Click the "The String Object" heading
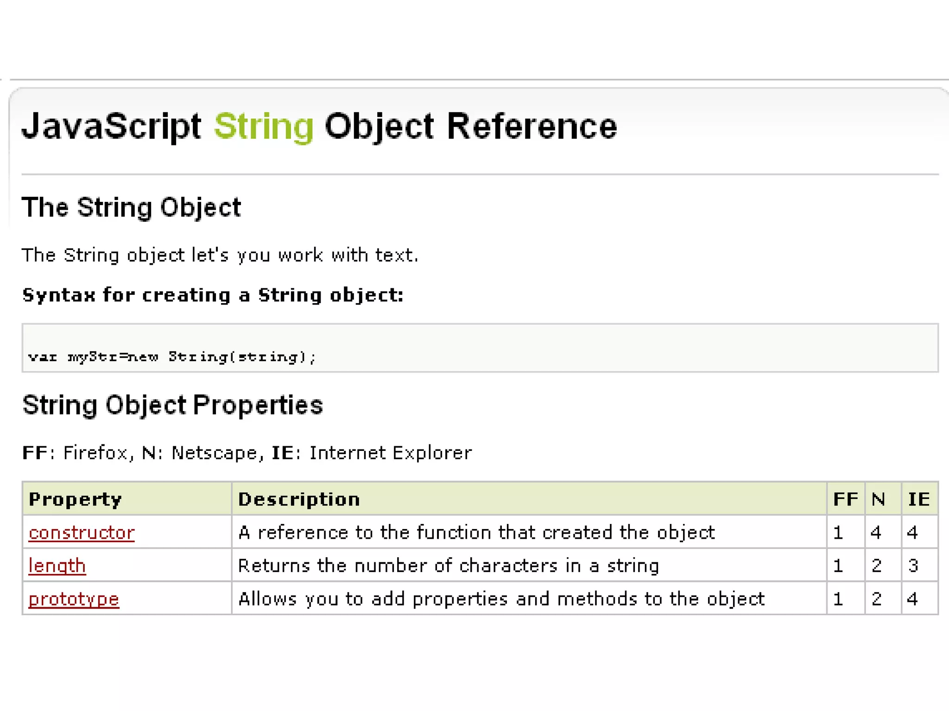Screen dimensions: 949x711 coord(131,207)
